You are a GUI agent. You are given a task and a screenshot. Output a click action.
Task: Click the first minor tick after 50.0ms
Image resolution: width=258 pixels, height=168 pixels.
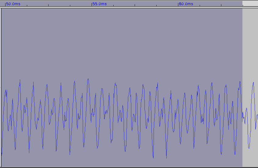click(x=27, y=6)
